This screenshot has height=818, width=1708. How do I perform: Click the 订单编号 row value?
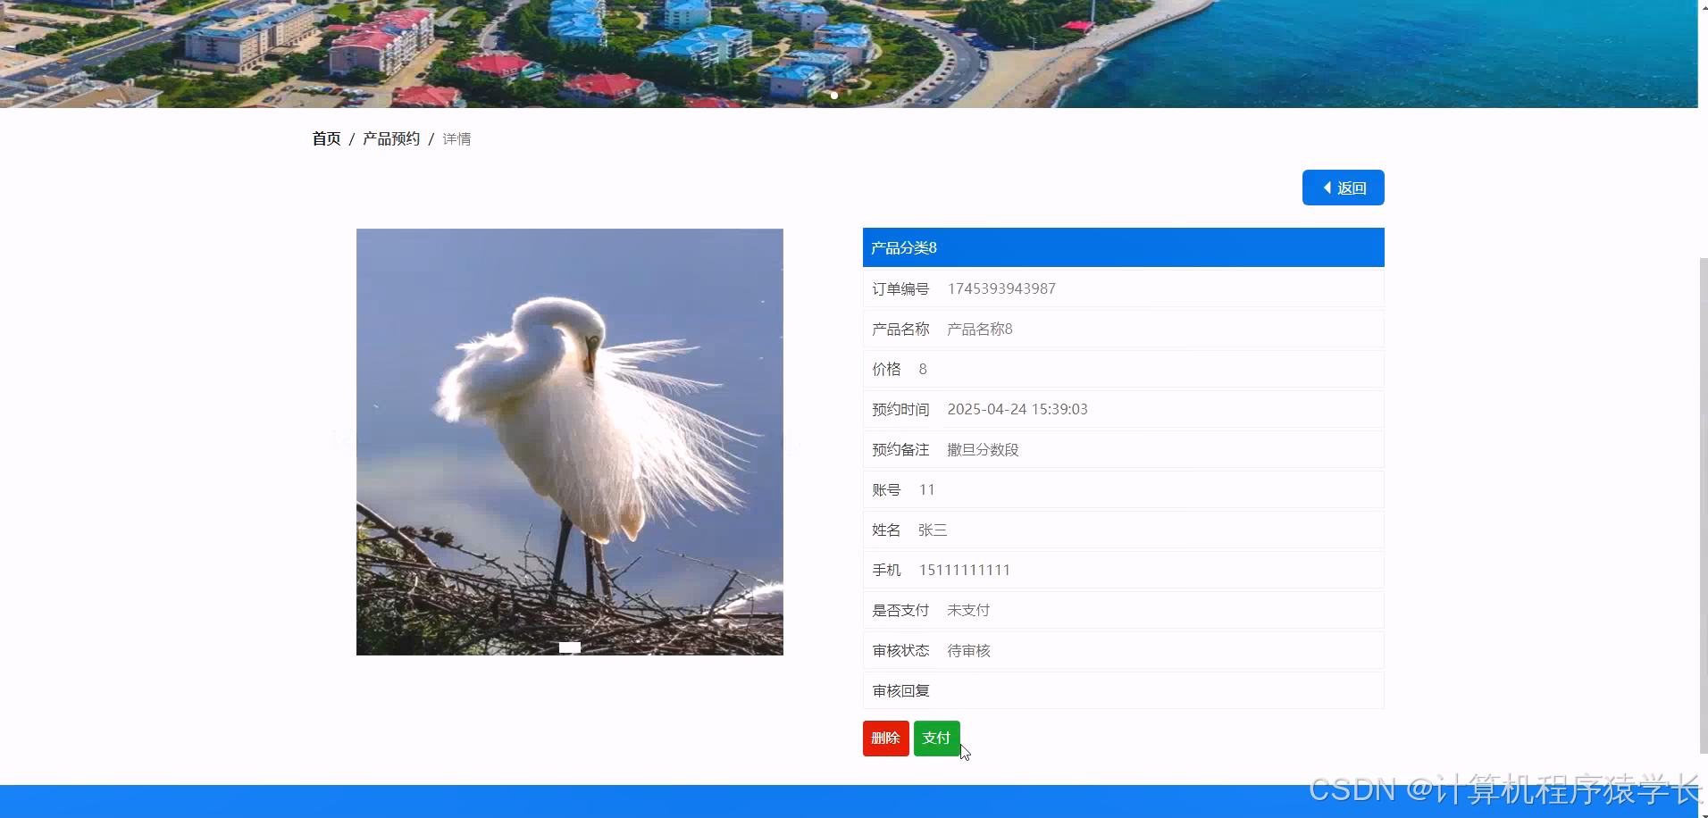click(1001, 288)
